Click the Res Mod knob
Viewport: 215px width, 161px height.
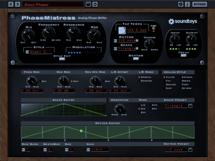(x=63, y=81)
